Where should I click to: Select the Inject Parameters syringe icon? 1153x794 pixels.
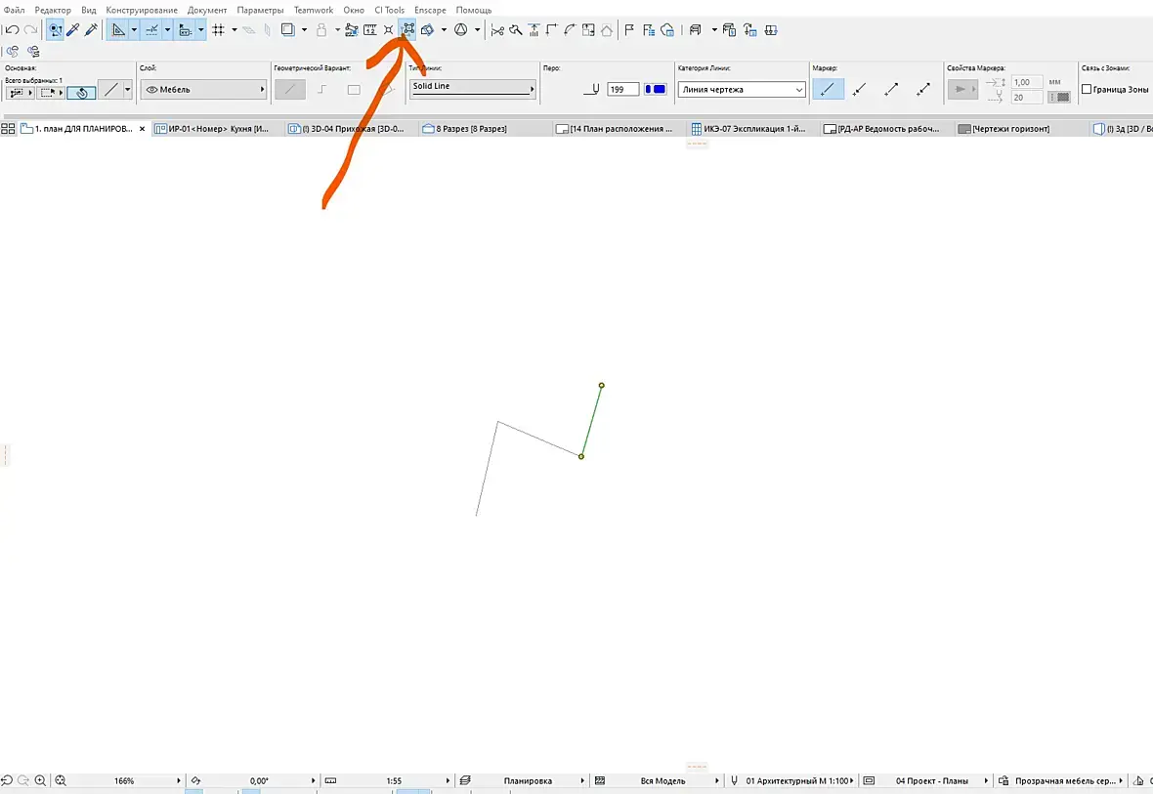[91, 30]
